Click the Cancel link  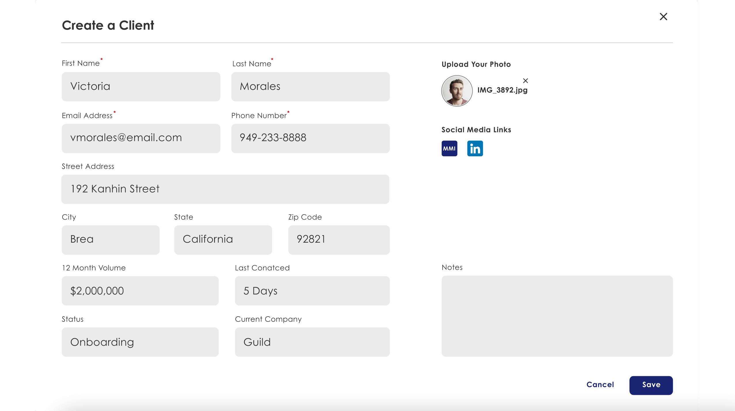coord(600,385)
